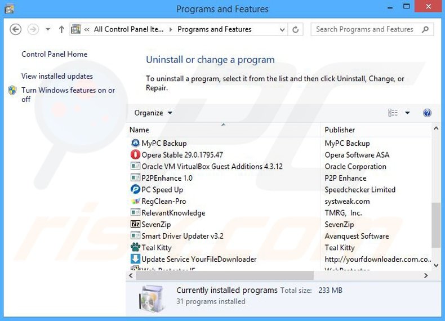The image size is (445, 321).
Task: Click the P2PEnhance 1.0 program icon
Action: (x=135, y=177)
